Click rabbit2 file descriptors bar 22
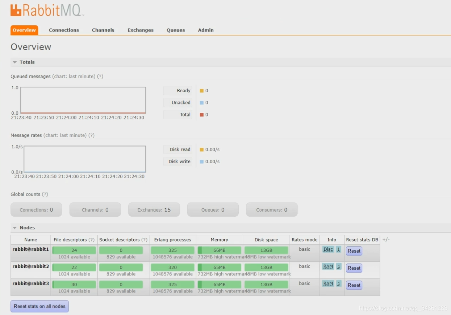 pyautogui.click(x=74, y=267)
